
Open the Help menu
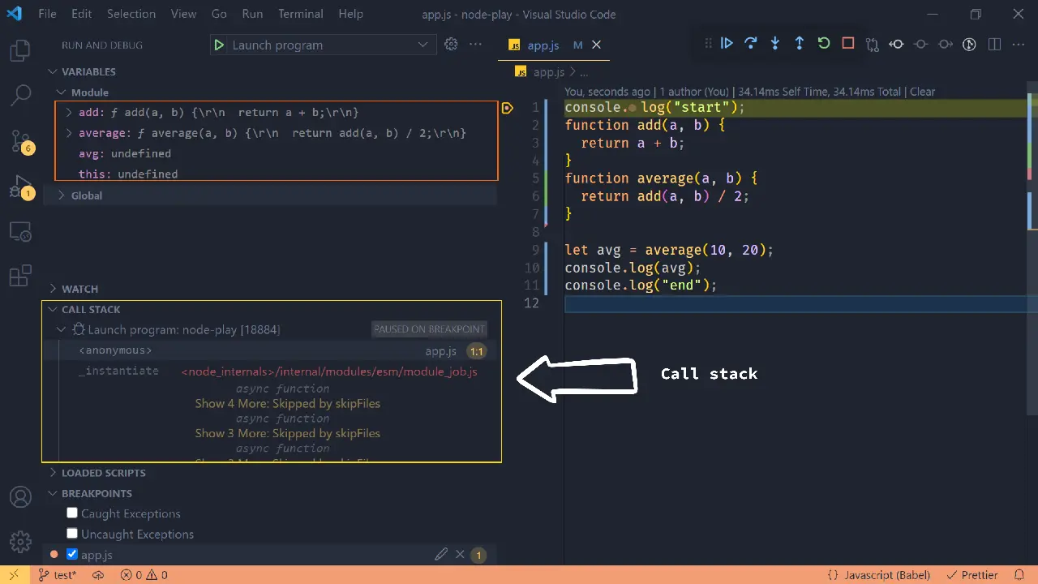[350, 14]
